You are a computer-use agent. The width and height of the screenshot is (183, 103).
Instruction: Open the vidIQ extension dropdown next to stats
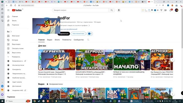coord(90,34)
